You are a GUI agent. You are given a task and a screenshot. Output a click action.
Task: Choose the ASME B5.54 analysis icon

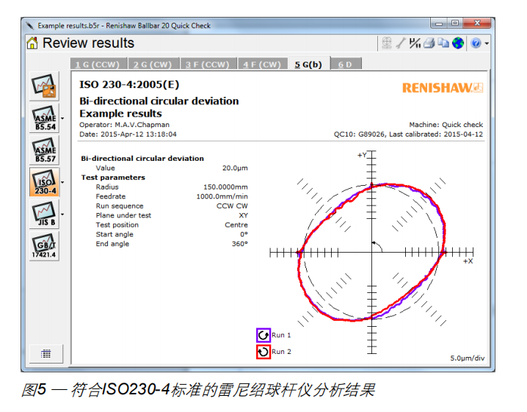pos(44,118)
